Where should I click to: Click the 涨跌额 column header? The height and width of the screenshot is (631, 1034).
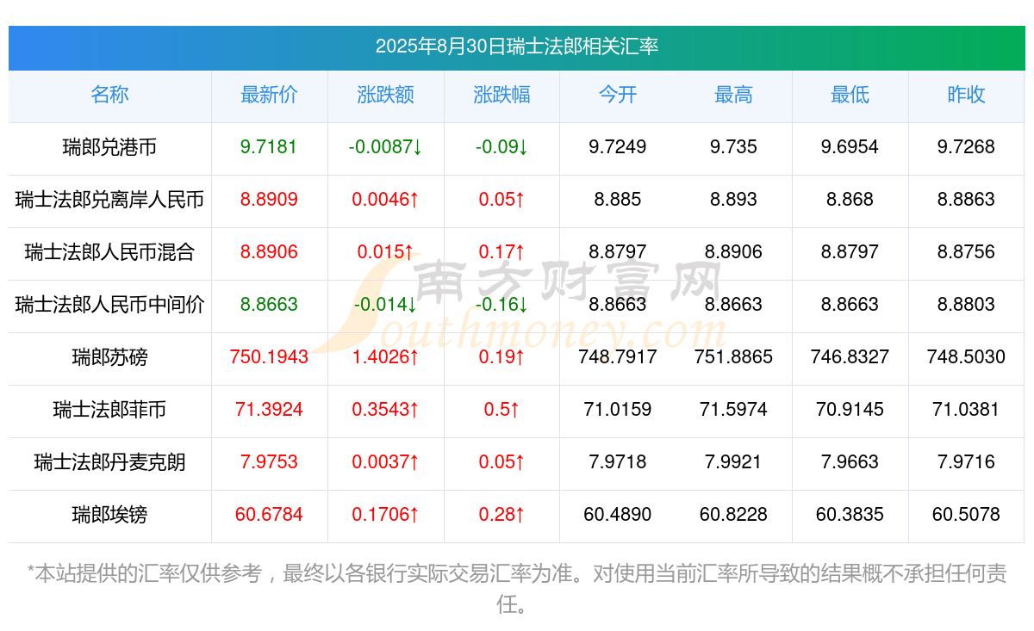[385, 95]
